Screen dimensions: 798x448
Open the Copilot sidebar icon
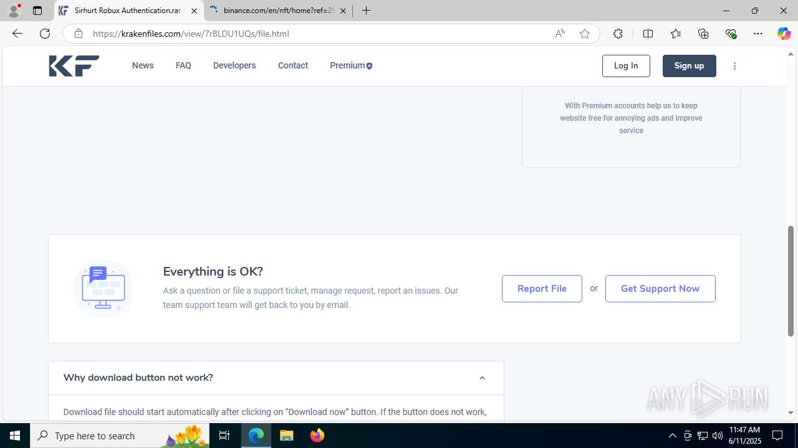pos(784,34)
